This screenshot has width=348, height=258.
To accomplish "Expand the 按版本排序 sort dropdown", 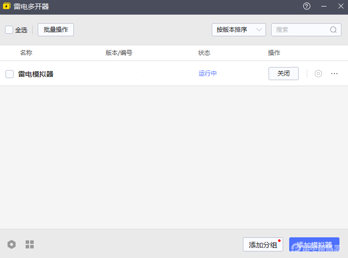I will tap(239, 30).
